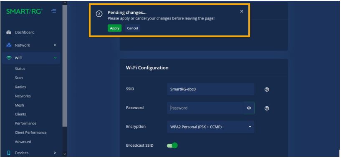341x158 pixels.
Task: Open WiFi Networks page
Action: [23, 96]
